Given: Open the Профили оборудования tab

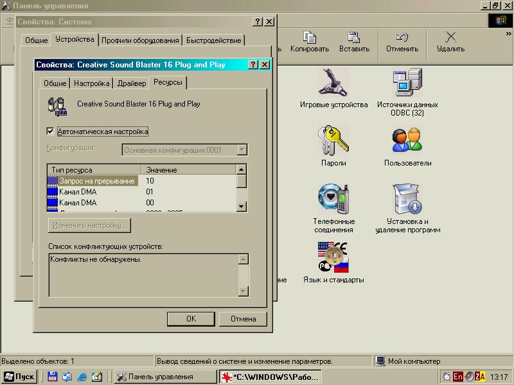Looking at the screenshot, I should pos(140,40).
